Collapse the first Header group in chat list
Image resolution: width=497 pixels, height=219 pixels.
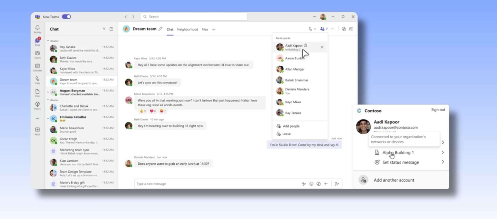pos(48,41)
